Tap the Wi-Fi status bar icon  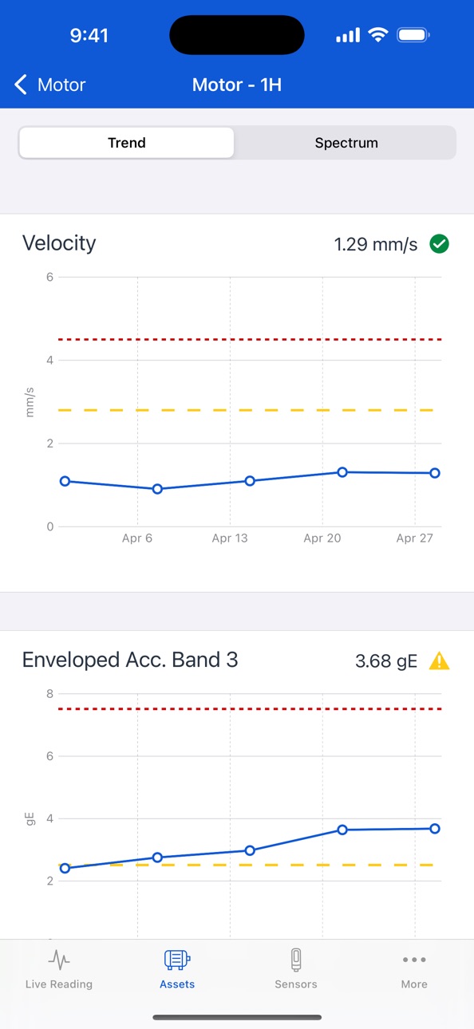[x=377, y=35]
